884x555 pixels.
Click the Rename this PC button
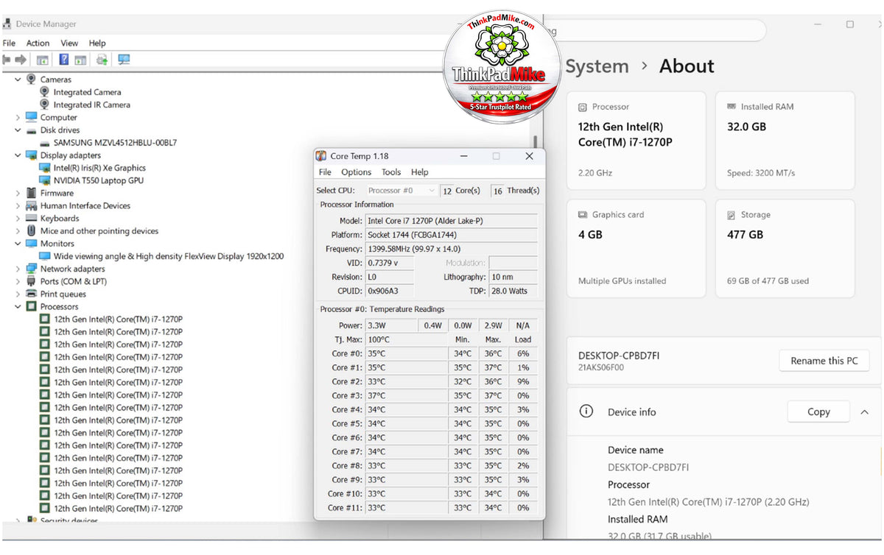824,361
